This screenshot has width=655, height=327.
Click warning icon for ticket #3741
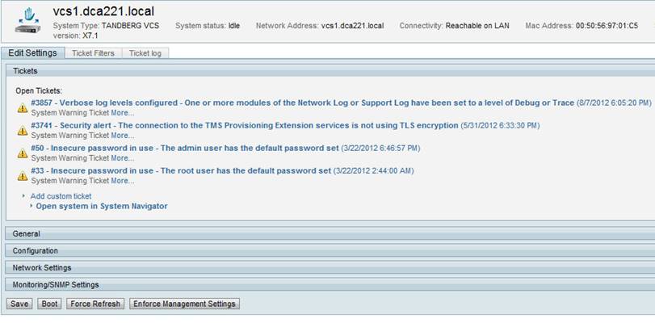(23, 131)
